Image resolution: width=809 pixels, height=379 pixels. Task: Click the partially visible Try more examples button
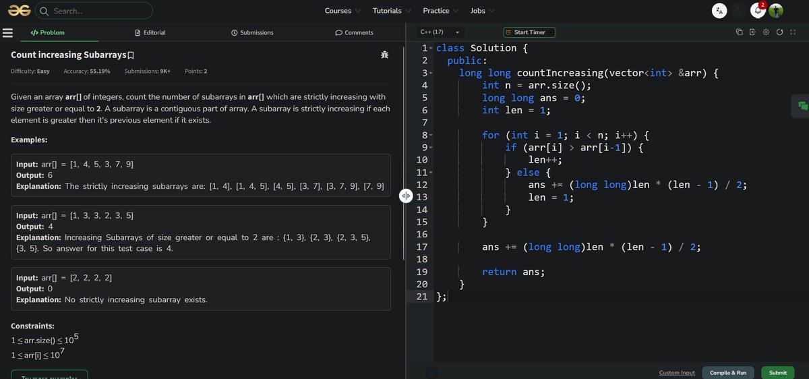pyautogui.click(x=49, y=375)
